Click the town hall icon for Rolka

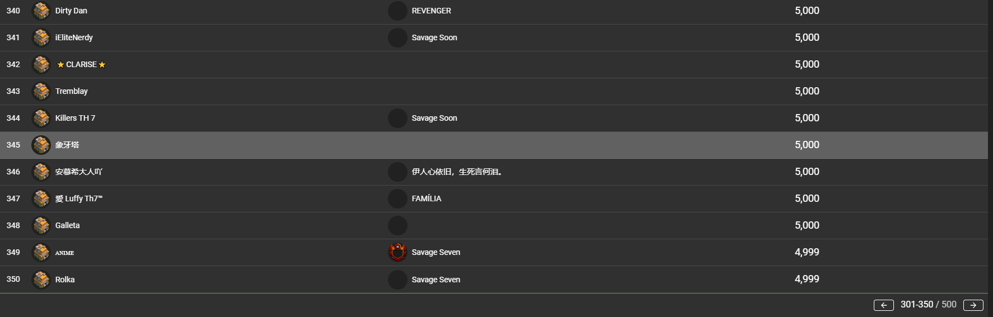click(x=41, y=280)
